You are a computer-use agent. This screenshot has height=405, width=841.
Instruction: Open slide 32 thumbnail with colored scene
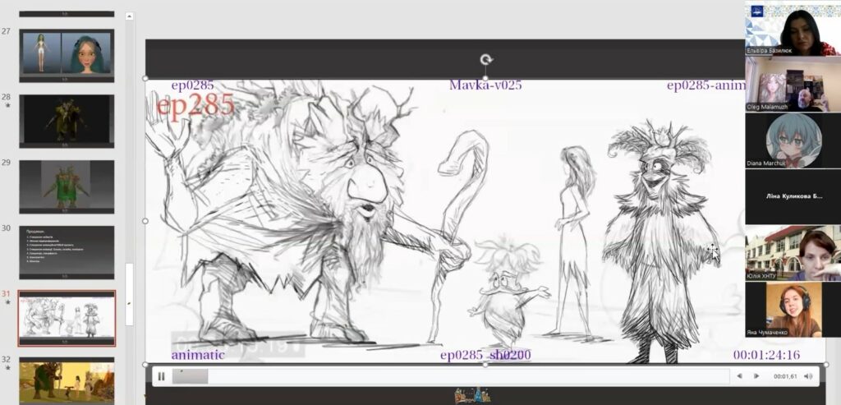click(67, 381)
